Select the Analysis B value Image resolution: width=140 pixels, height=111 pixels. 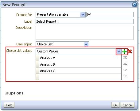[80, 64]
